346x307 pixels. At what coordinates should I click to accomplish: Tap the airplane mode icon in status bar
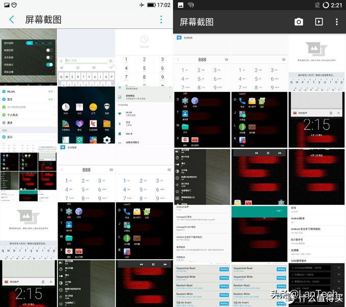[142, 5]
